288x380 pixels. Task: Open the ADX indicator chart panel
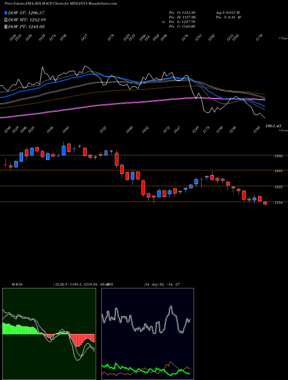pos(147,334)
